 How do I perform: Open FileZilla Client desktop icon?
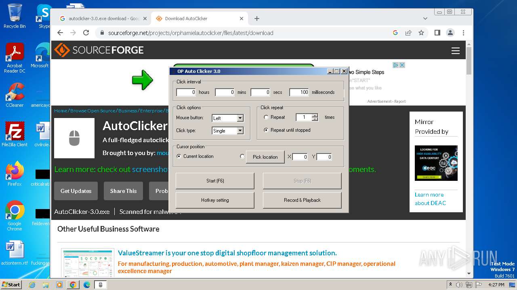15,135
